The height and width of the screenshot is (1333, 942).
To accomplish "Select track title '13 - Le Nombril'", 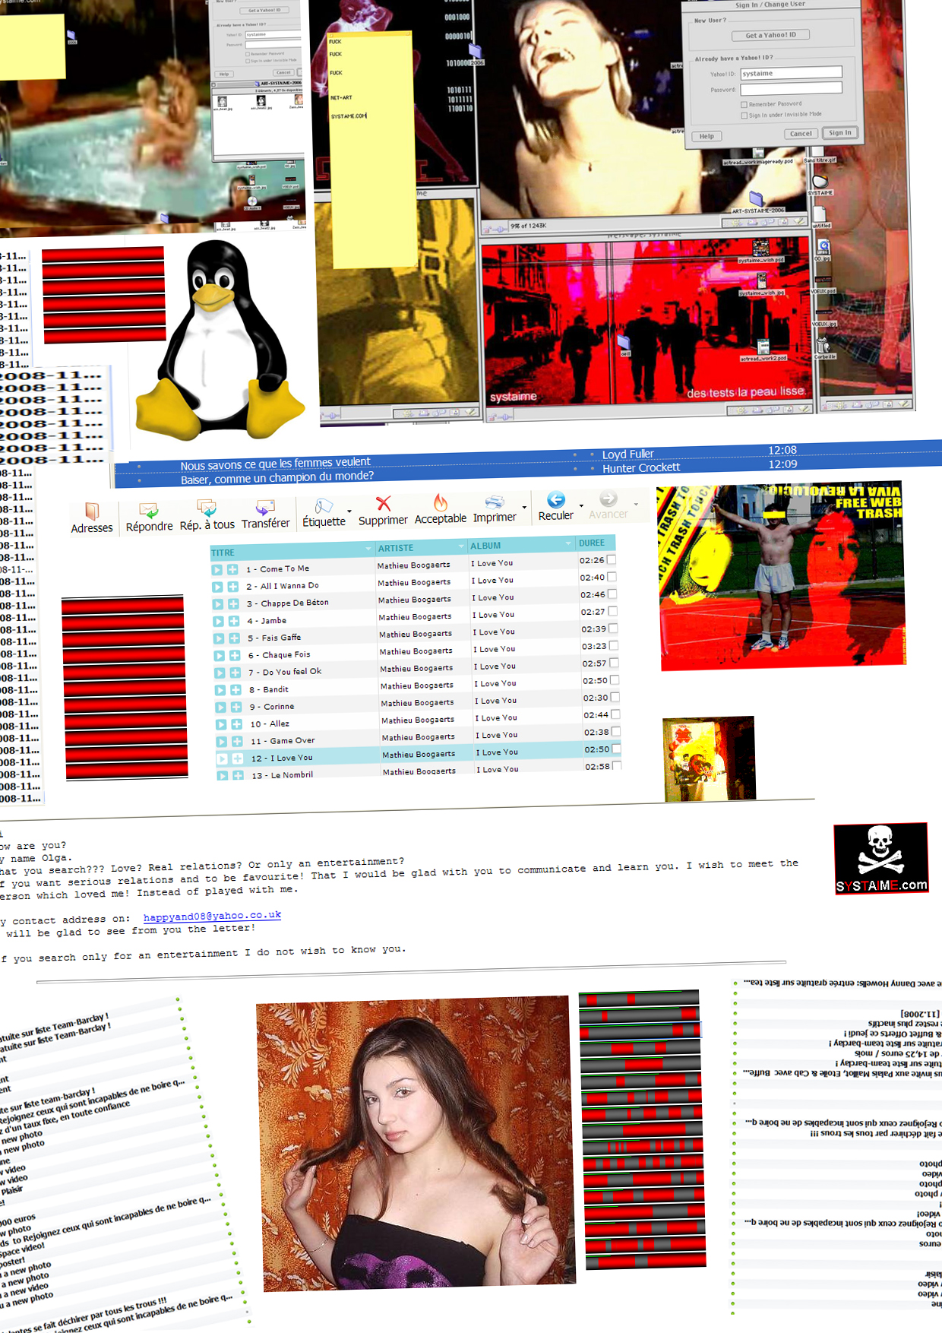I will (x=283, y=775).
